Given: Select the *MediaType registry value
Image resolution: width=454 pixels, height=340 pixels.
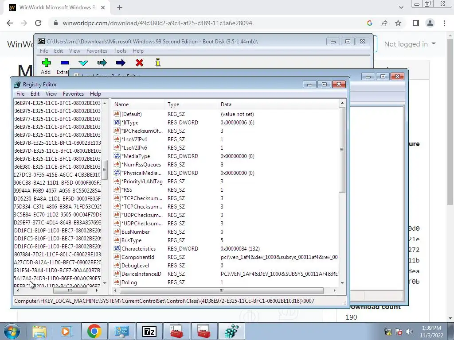Looking at the screenshot, I should pyautogui.click(x=136, y=156).
